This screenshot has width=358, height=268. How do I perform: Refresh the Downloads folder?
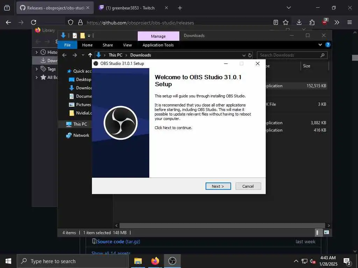click(x=250, y=55)
